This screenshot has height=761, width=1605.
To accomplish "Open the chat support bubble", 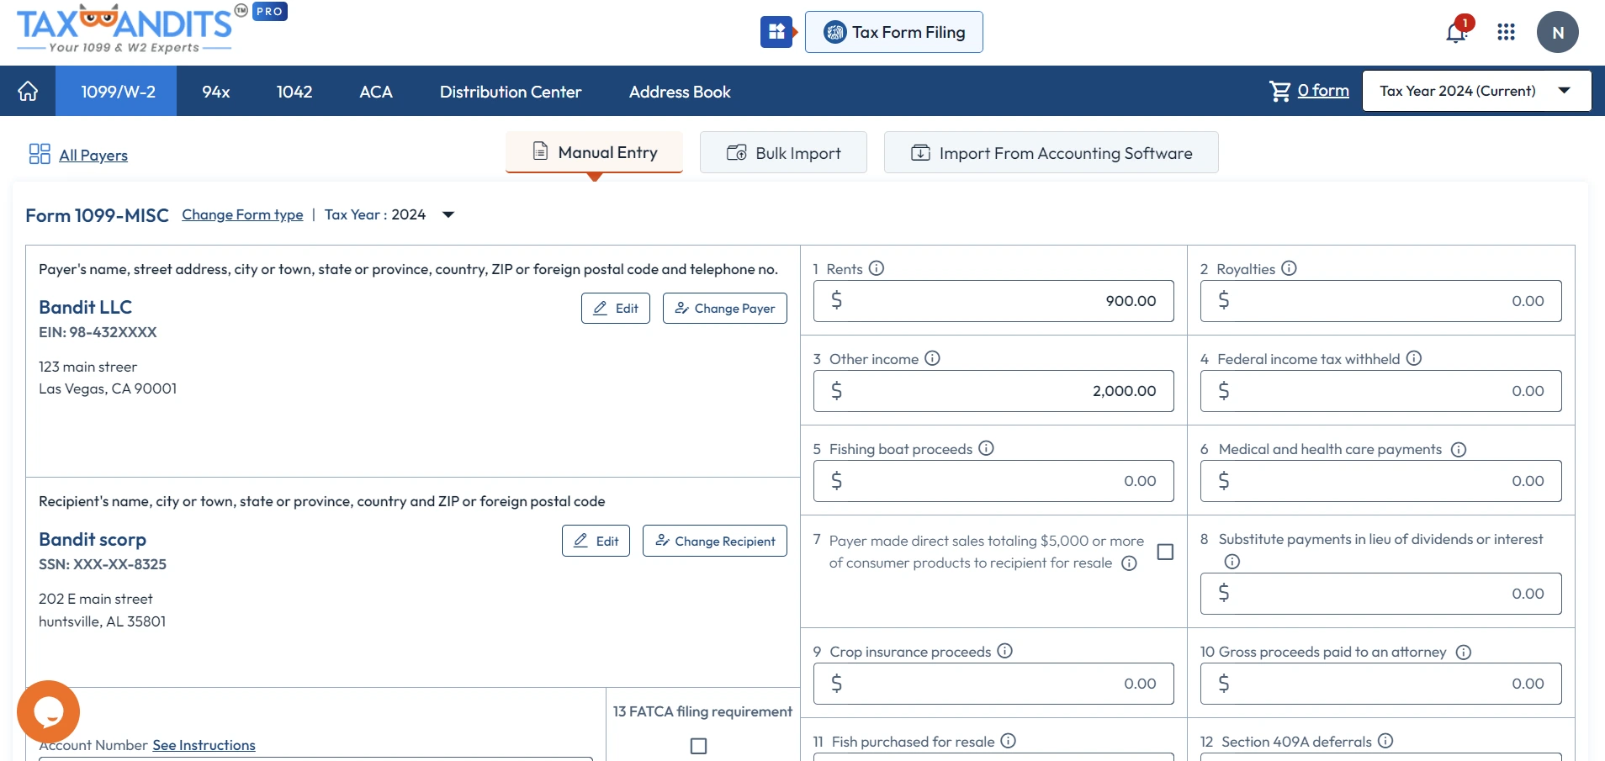I will tap(48, 711).
